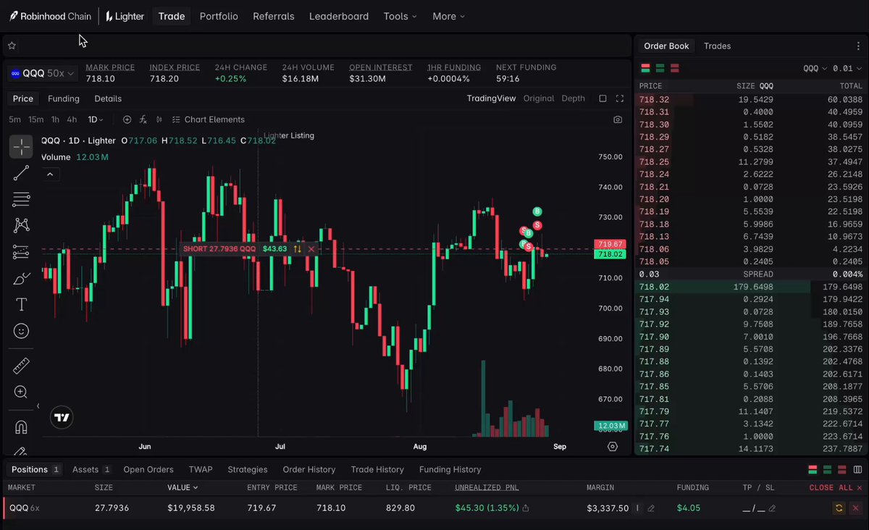
Task: Show only bids in the order book
Action: click(x=660, y=68)
